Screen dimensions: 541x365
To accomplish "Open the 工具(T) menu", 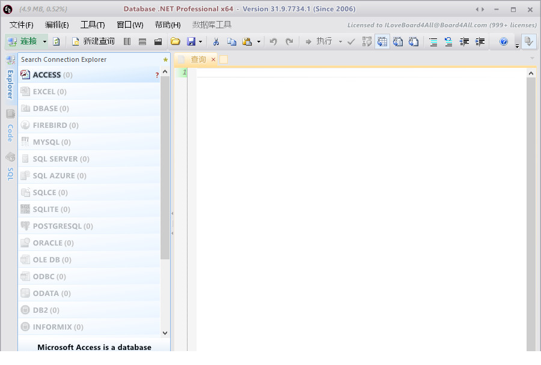I will (93, 25).
